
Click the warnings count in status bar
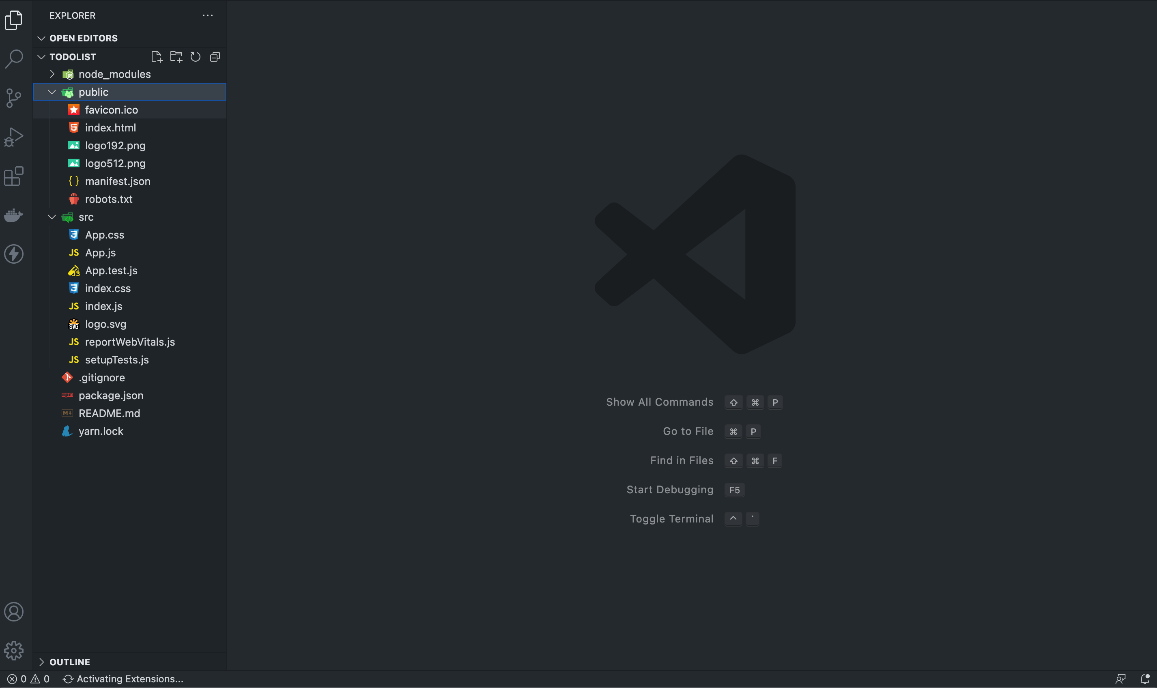coord(40,679)
